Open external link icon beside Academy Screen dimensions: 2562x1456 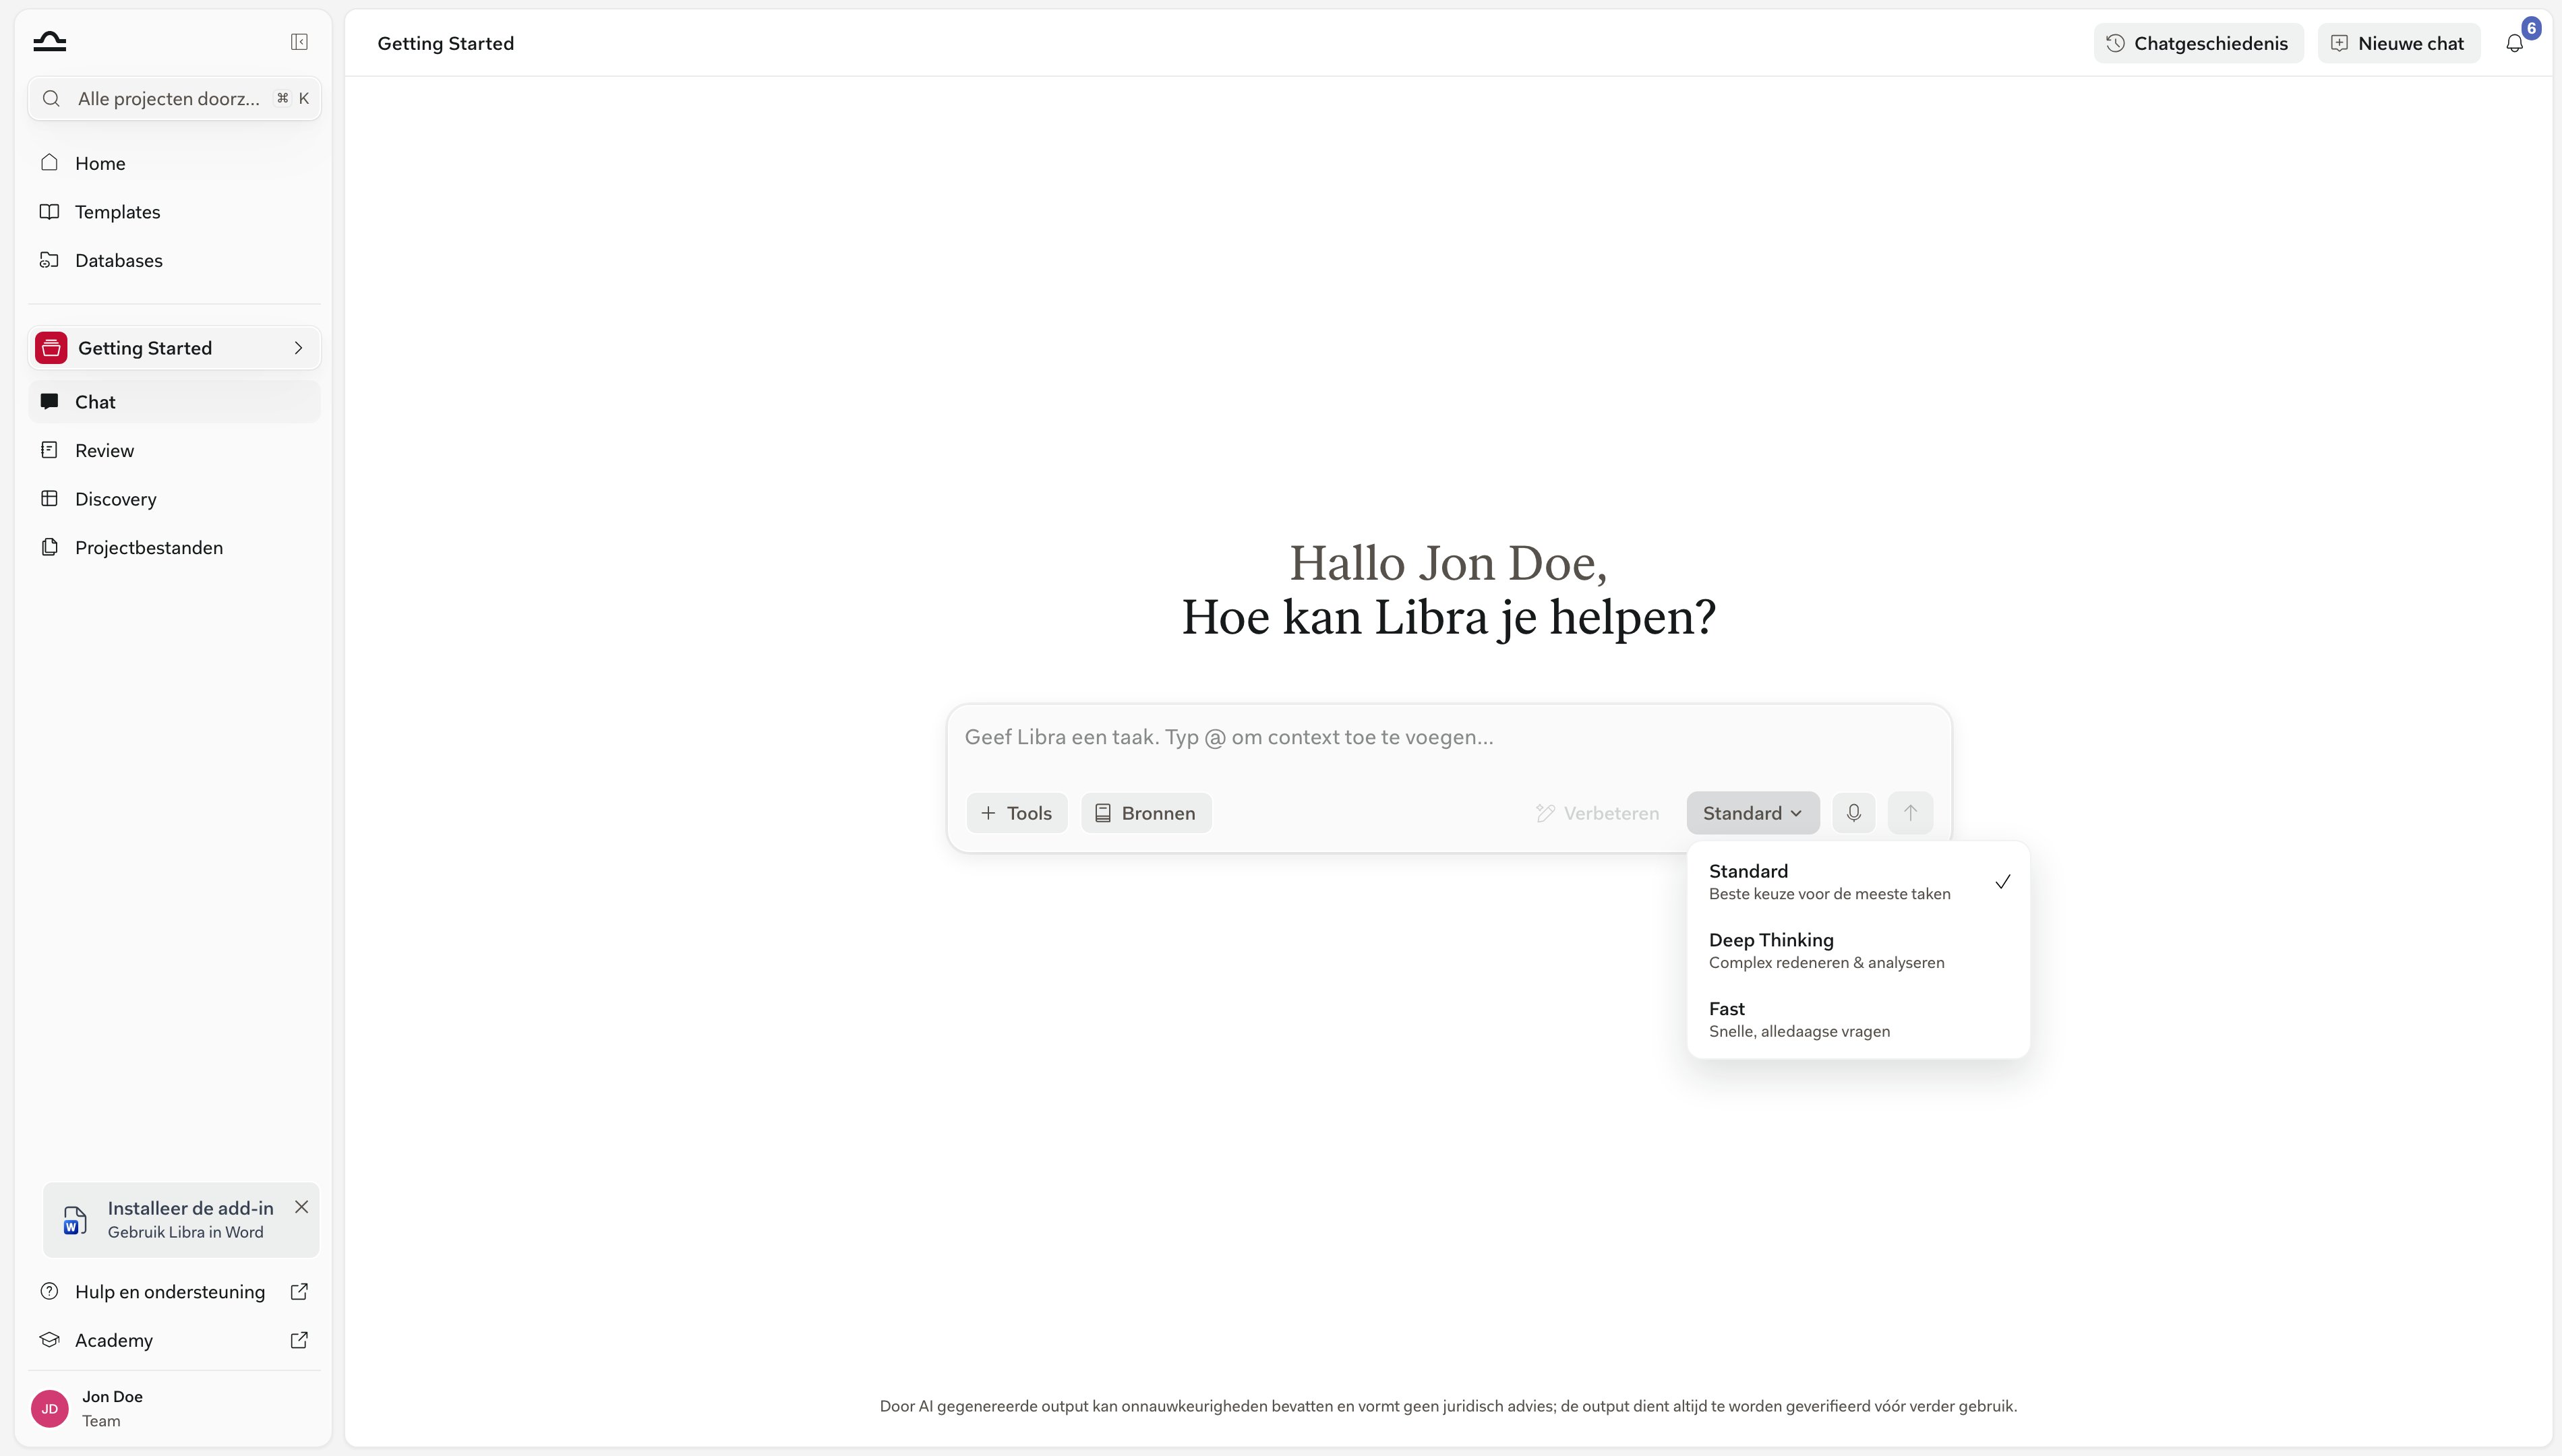pos(299,1340)
